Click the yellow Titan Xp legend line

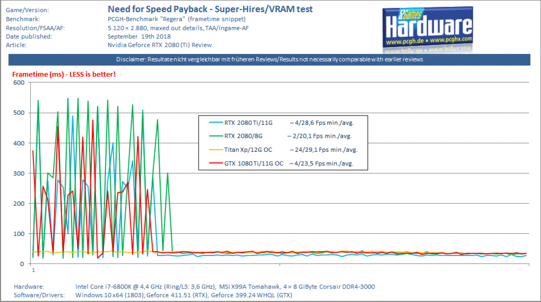[x=217, y=150]
